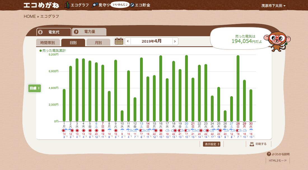308x170 pixels.
Task: Select the 時間帯別 view tab
Action: 48,43
